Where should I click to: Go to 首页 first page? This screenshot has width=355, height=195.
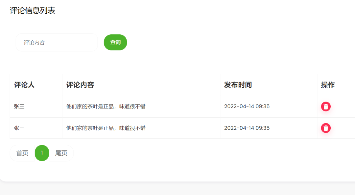click(22, 153)
